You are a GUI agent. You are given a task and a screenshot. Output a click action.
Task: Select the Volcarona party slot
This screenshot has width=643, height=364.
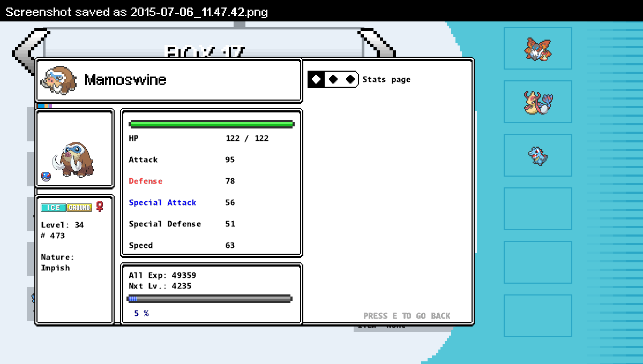[x=538, y=48]
